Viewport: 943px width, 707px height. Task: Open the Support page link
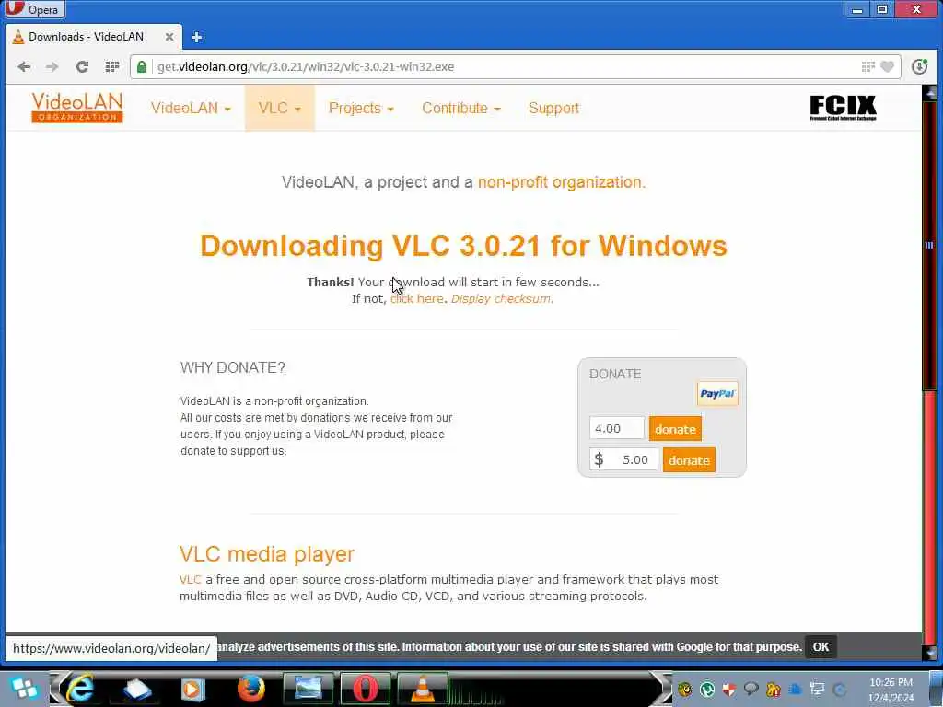coord(553,109)
